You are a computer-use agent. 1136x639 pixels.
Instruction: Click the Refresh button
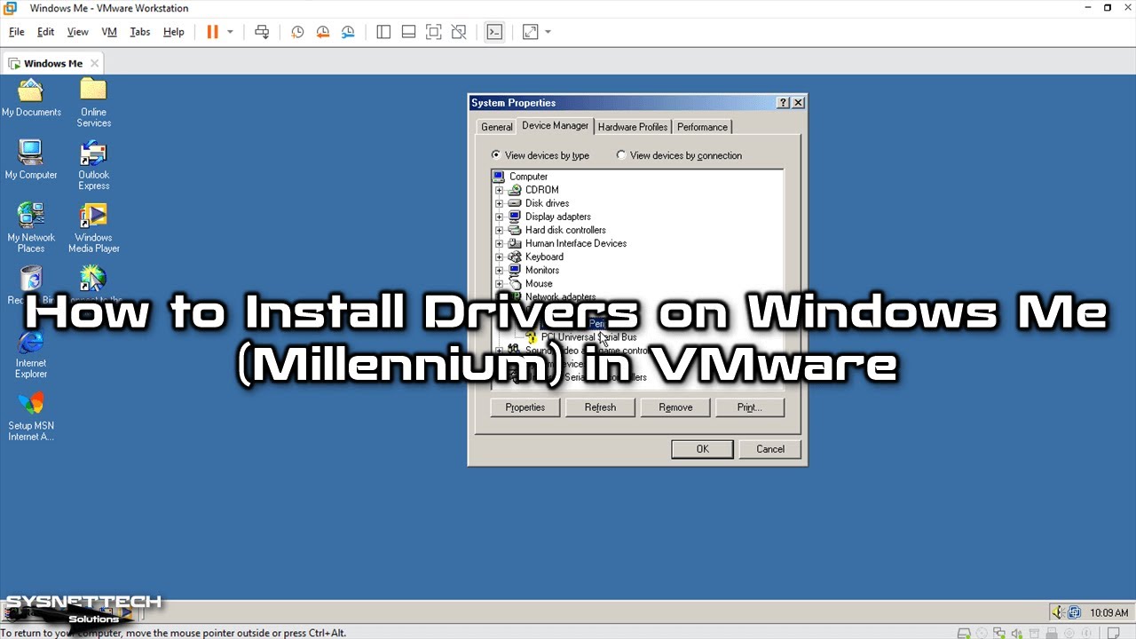[x=600, y=407]
